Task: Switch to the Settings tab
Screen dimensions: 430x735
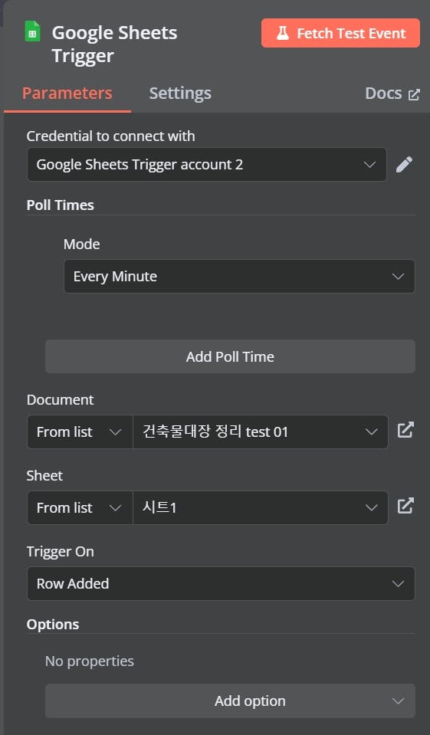Action: coord(180,94)
